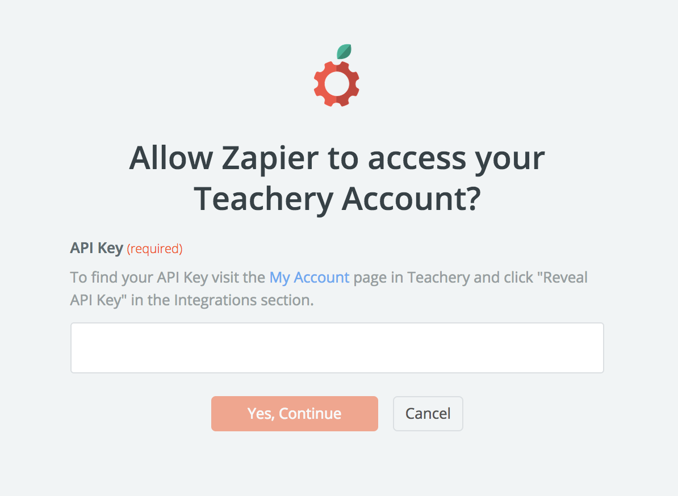Click the Teachery Account? heading line

click(x=337, y=199)
